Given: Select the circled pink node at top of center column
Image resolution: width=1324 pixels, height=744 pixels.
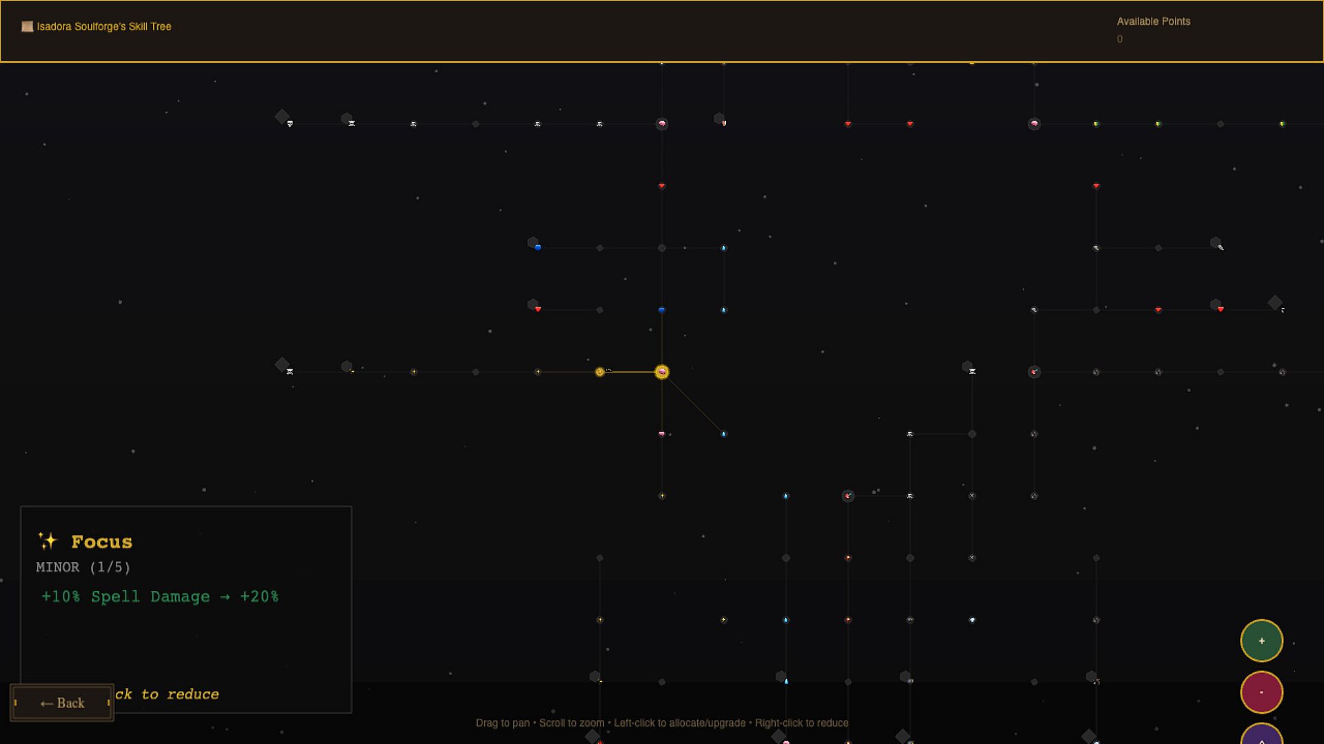Looking at the screenshot, I should pos(662,124).
